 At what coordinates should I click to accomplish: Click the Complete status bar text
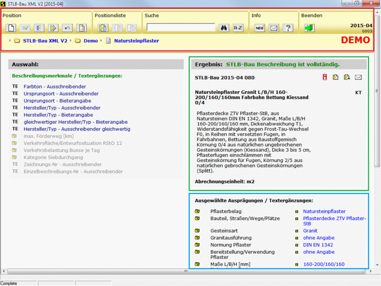pyautogui.click(x=9, y=283)
